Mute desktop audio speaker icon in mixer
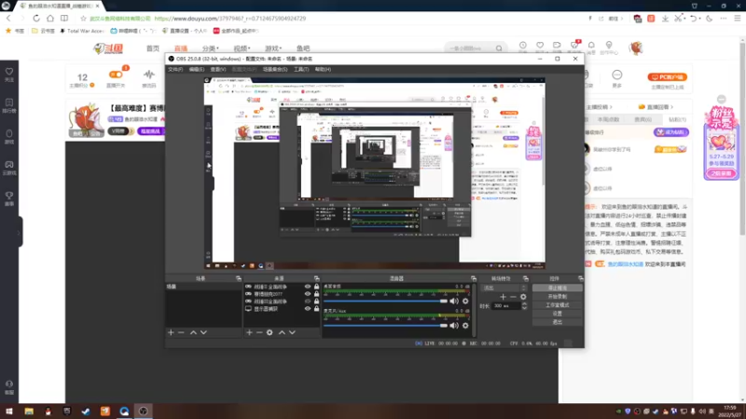The width and height of the screenshot is (746, 419). (x=454, y=301)
